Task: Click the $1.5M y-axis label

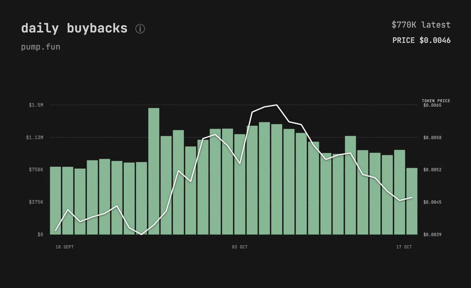Action: point(36,105)
